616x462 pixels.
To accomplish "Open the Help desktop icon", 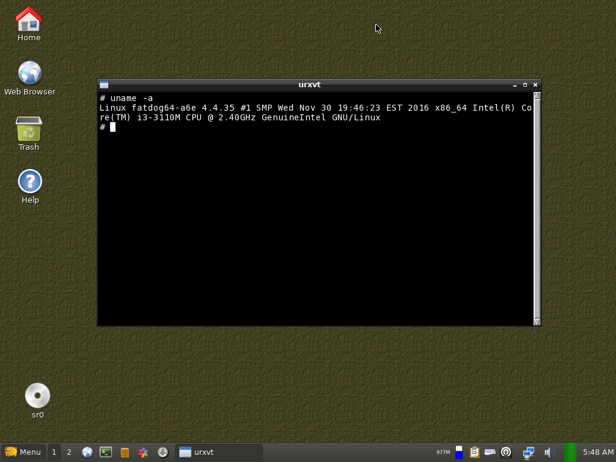I will click(30, 181).
